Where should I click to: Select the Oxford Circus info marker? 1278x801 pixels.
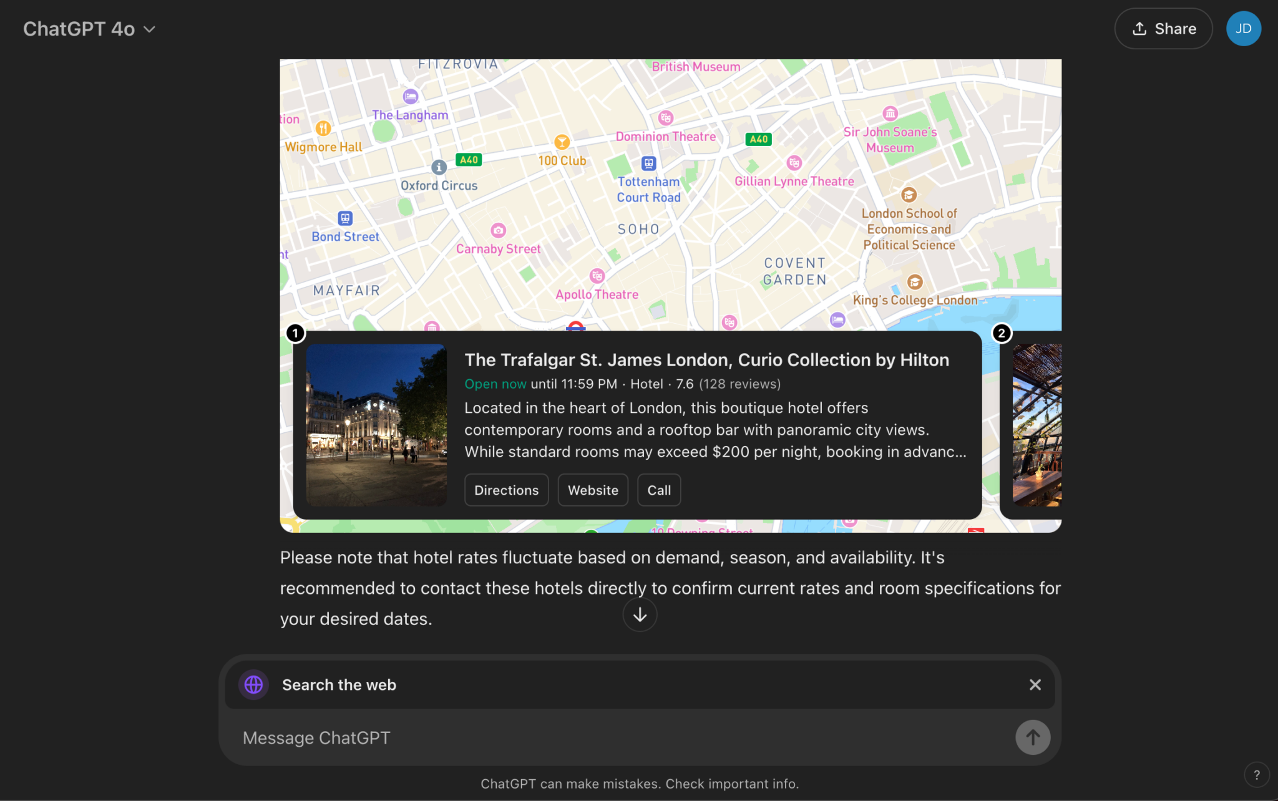click(439, 167)
